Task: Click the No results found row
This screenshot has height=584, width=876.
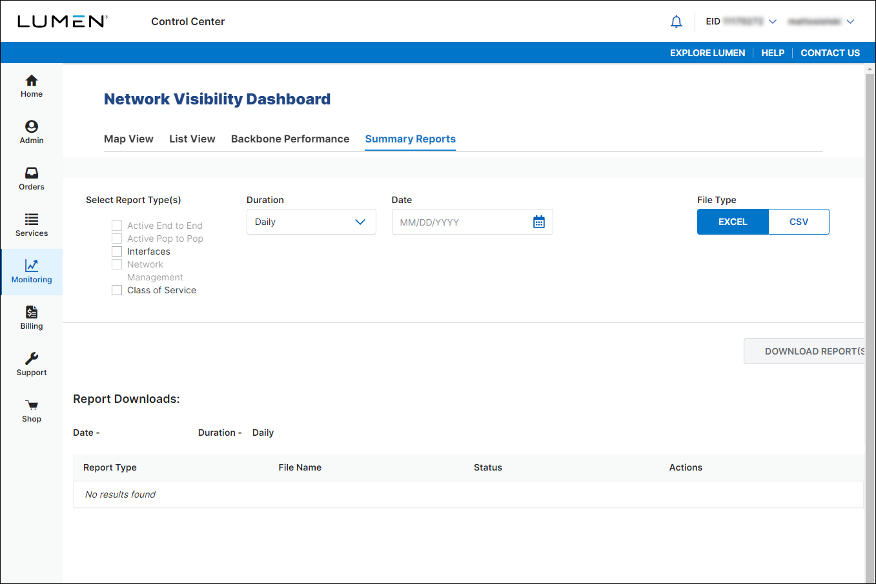Action: pyautogui.click(x=468, y=494)
